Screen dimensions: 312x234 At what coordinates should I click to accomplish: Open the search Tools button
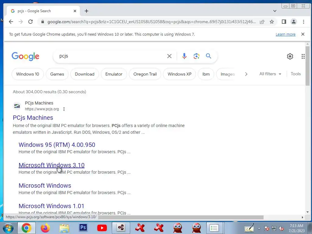(x=296, y=74)
